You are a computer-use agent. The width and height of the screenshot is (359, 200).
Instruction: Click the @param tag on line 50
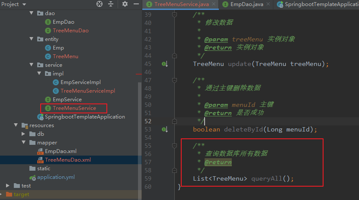click(x=216, y=105)
